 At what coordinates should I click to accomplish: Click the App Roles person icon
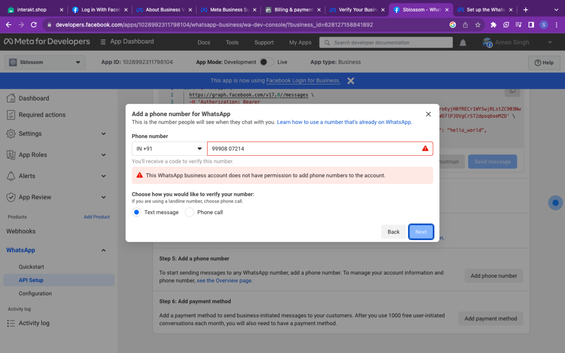coord(11,155)
